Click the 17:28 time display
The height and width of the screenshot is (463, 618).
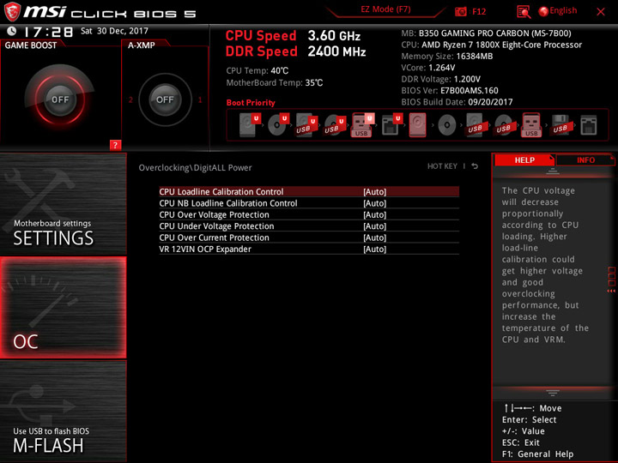tap(48, 32)
